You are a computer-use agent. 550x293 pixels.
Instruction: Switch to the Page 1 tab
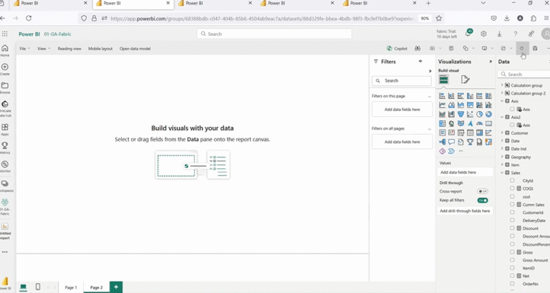pos(70,287)
